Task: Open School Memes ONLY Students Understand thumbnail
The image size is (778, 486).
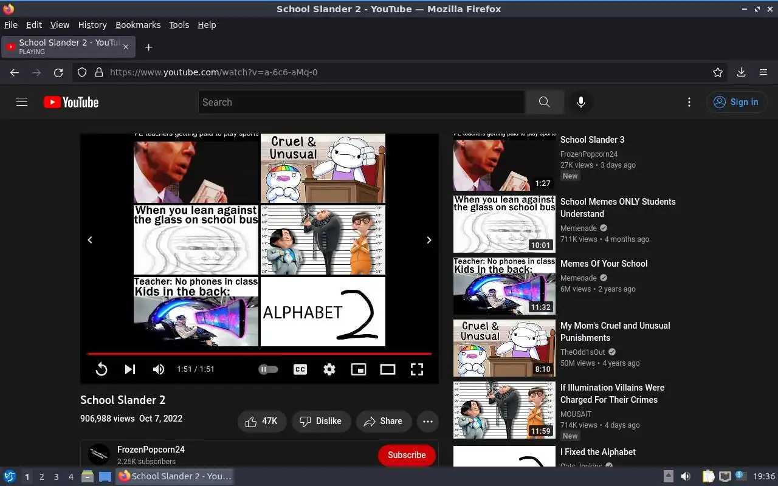Action: (x=504, y=224)
